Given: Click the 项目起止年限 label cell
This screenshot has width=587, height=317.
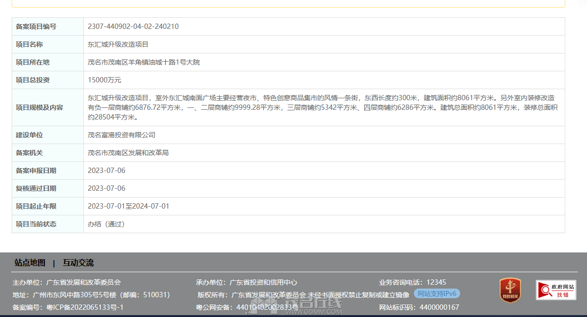Looking at the screenshot, I should click(48, 206).
